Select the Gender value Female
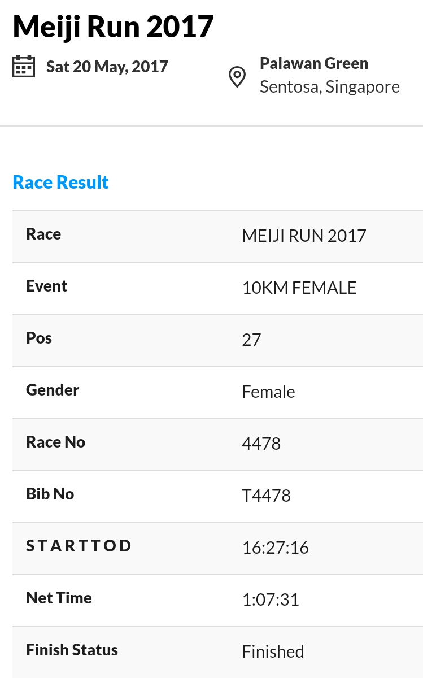 pos(269,392)
